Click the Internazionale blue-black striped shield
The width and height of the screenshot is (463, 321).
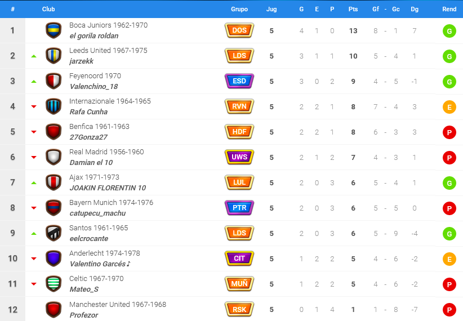[54, 106]
